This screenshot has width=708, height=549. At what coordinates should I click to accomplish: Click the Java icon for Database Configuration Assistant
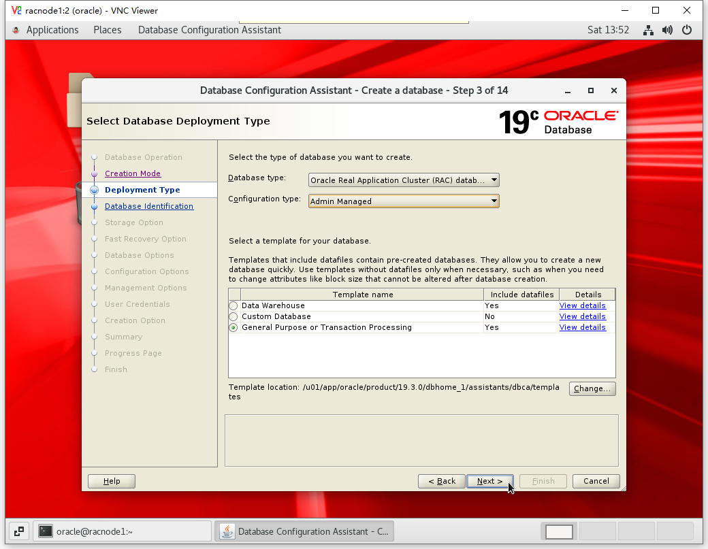[227, 531]
